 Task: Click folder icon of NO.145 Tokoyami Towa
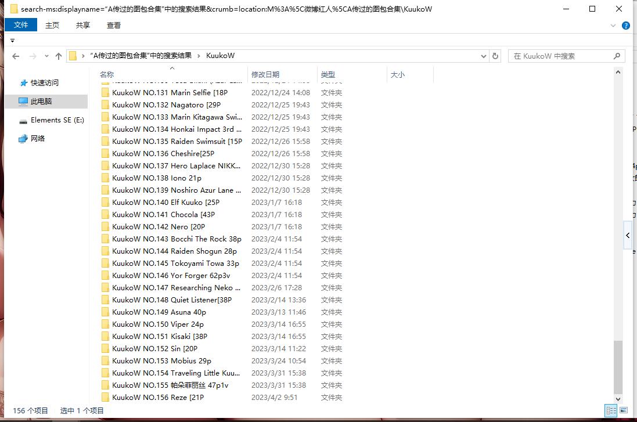pyautogui.click(x=105, y=263)
